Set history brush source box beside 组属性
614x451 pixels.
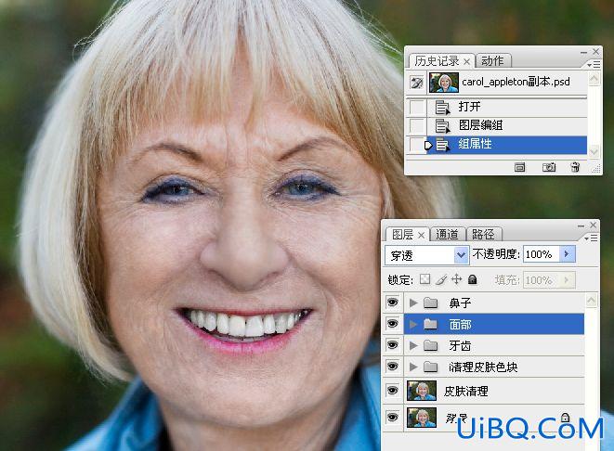click(417, 145)
